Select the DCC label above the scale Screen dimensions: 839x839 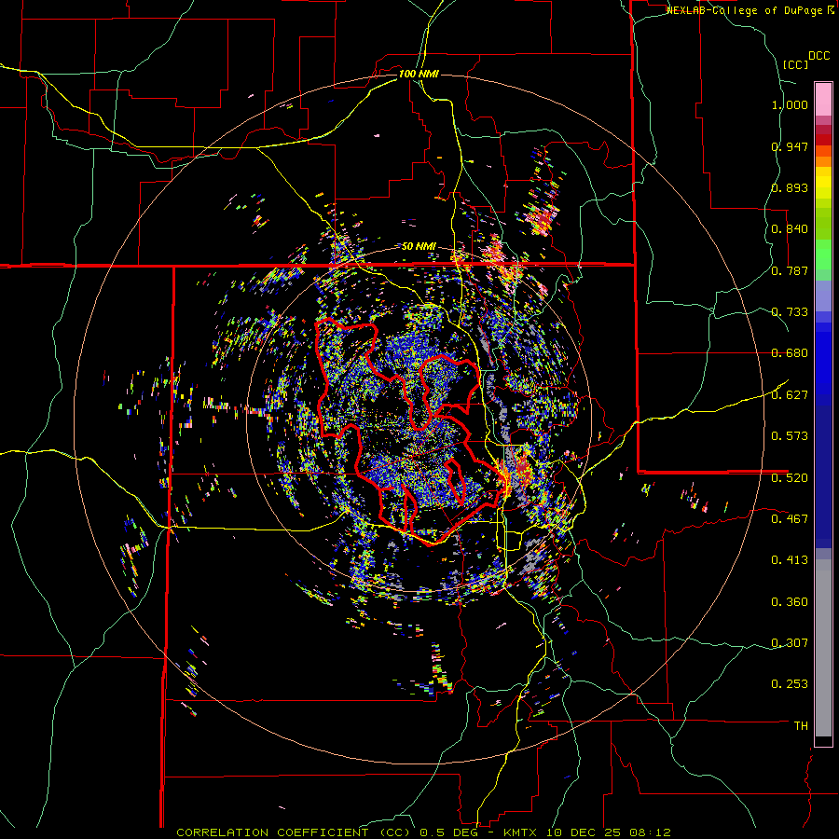(x=818, y=56)
